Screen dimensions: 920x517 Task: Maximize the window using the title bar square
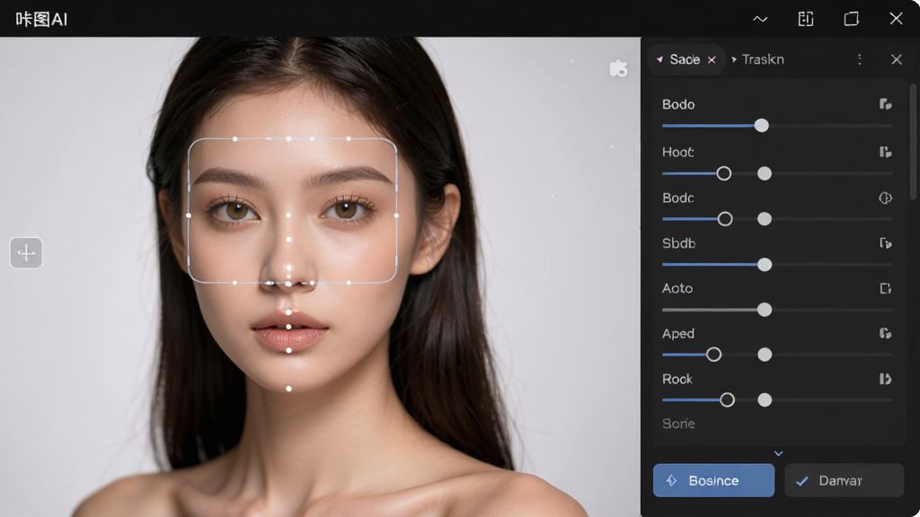852,19
